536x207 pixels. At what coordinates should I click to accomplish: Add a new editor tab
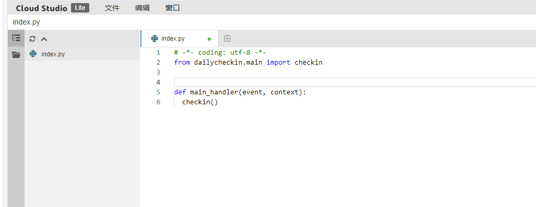coord(228,39)
